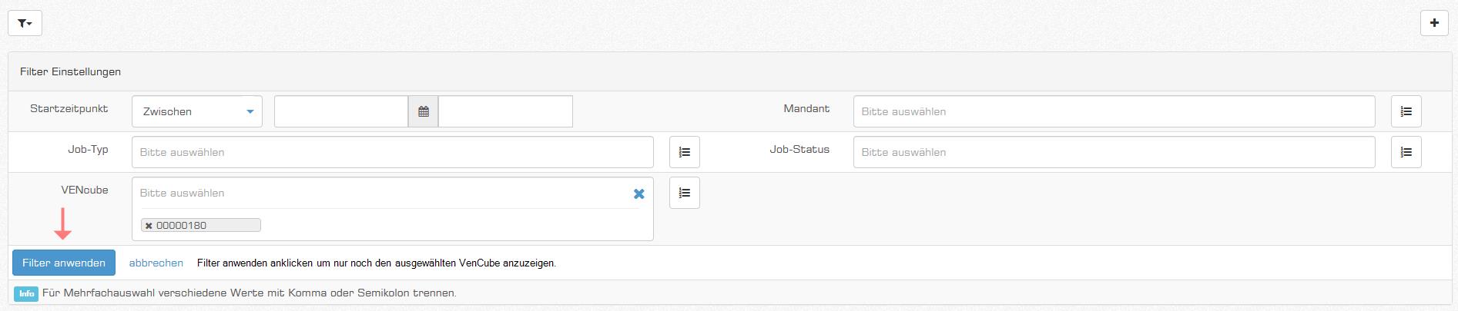Focus the Job-Status selection field
The height and width of the screenshot is (311, 1458).
pyautogui.click(x=1113, y=152)
